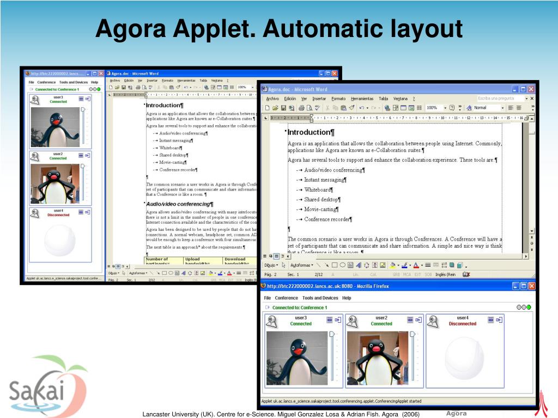Image resolution: width=558 pixels, height=418 pixels.
Task: Click New document icon in front Word window
Action: tap(267, 108)
